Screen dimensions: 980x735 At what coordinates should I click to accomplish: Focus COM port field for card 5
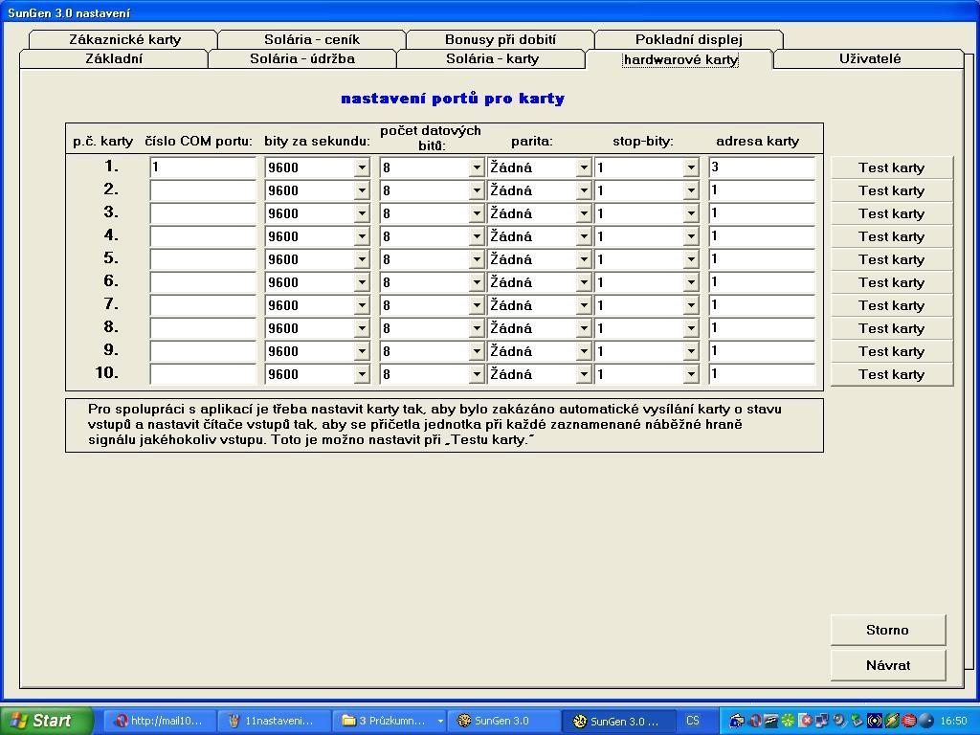(x=203, y=259)
